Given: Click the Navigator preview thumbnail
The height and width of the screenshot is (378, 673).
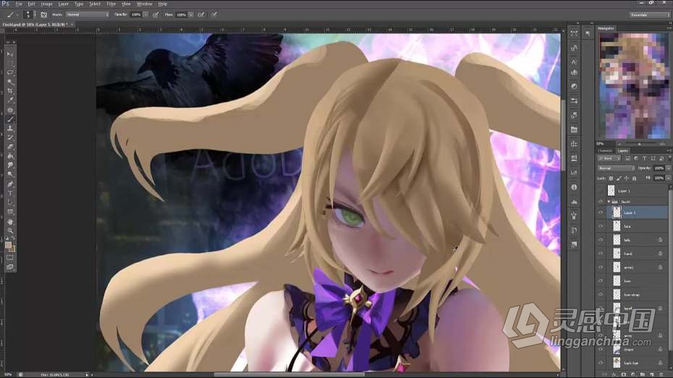Looking at the screenshot, I should point(632,87).
